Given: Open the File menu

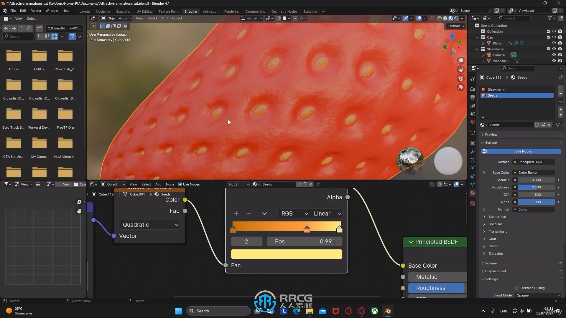Looking at the screenshot, I should click(13, 11).
